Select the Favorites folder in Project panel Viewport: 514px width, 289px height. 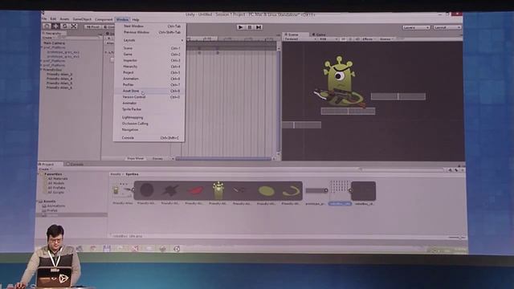click(x=53, y=174)
